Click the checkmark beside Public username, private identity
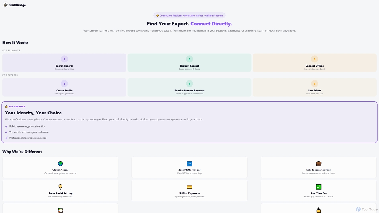The height and width of the screenshot is (213, 379). tap(6, 126)
